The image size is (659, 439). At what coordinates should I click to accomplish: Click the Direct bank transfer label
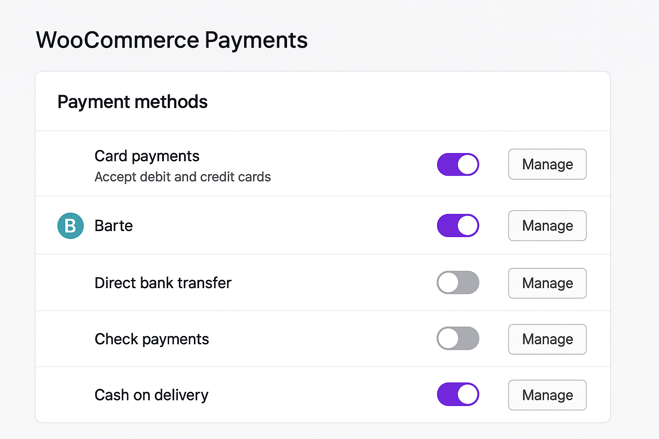click(x=163, y=283)
